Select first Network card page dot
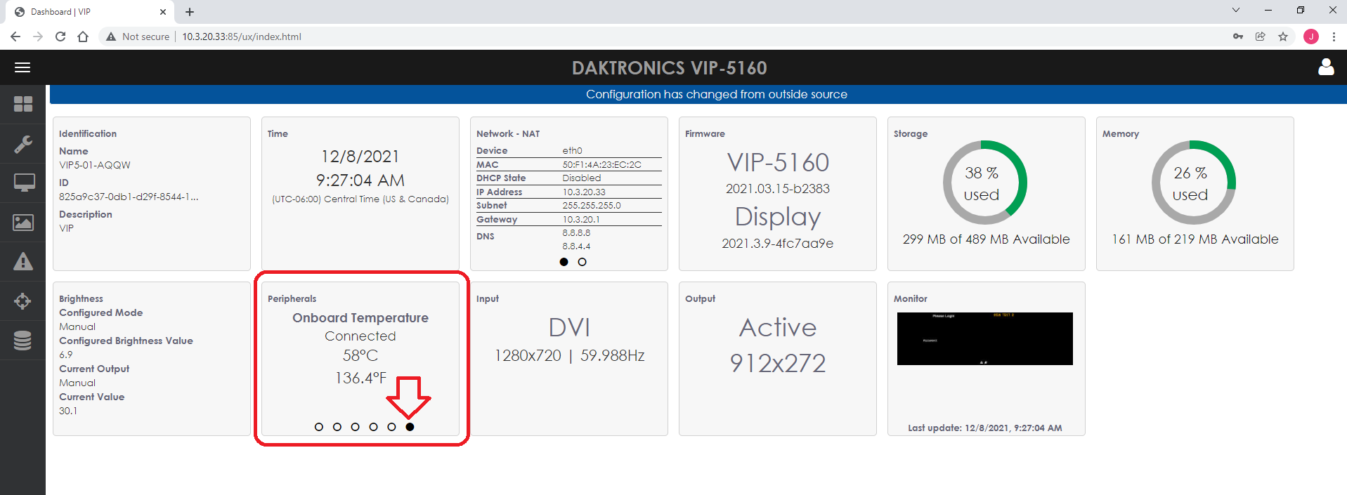Screen dimensions: 1347x495 pyautogui.click(x=564, y=262)
